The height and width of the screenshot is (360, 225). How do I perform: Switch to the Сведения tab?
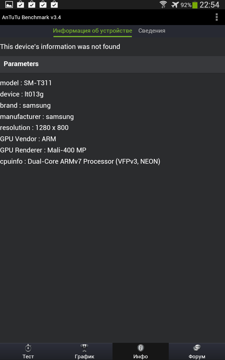click(152, 31)
